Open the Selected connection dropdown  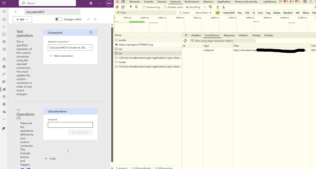pyautogui.click(x=71, y=48)
